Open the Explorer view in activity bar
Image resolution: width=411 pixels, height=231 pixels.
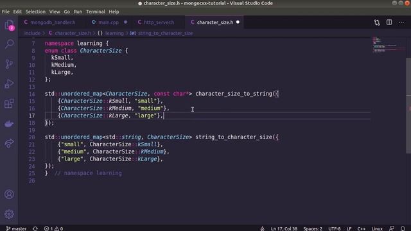9,25
